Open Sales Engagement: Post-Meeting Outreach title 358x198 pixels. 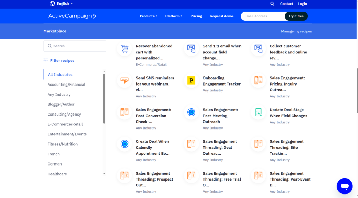pos(220,116)
